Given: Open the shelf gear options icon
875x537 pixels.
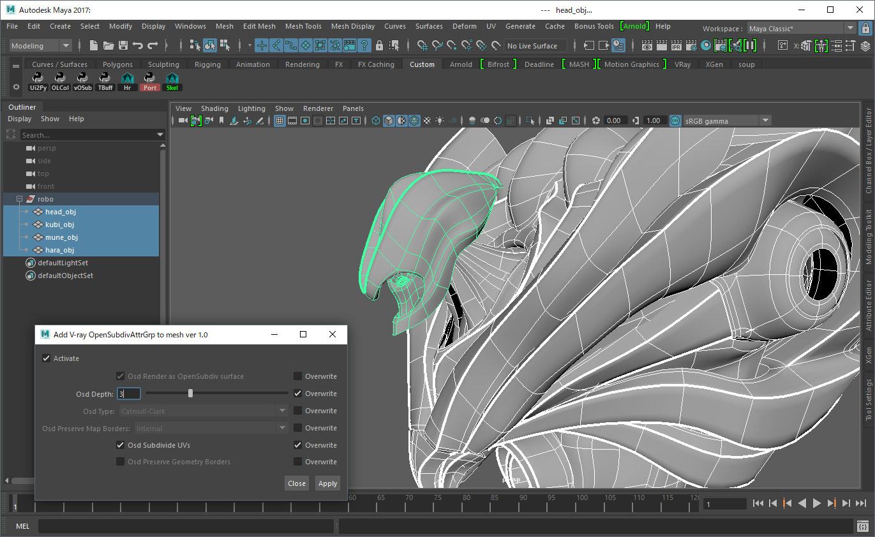Looking at the screenshot, I should click(16, 87).
